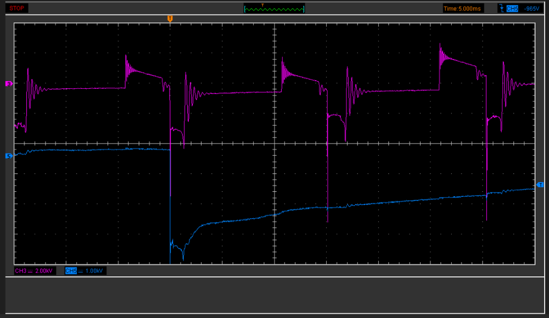The image size is (549, 318).
Task: Select the blue trigger level marker on right edge
Action: (x=540, y=184)
